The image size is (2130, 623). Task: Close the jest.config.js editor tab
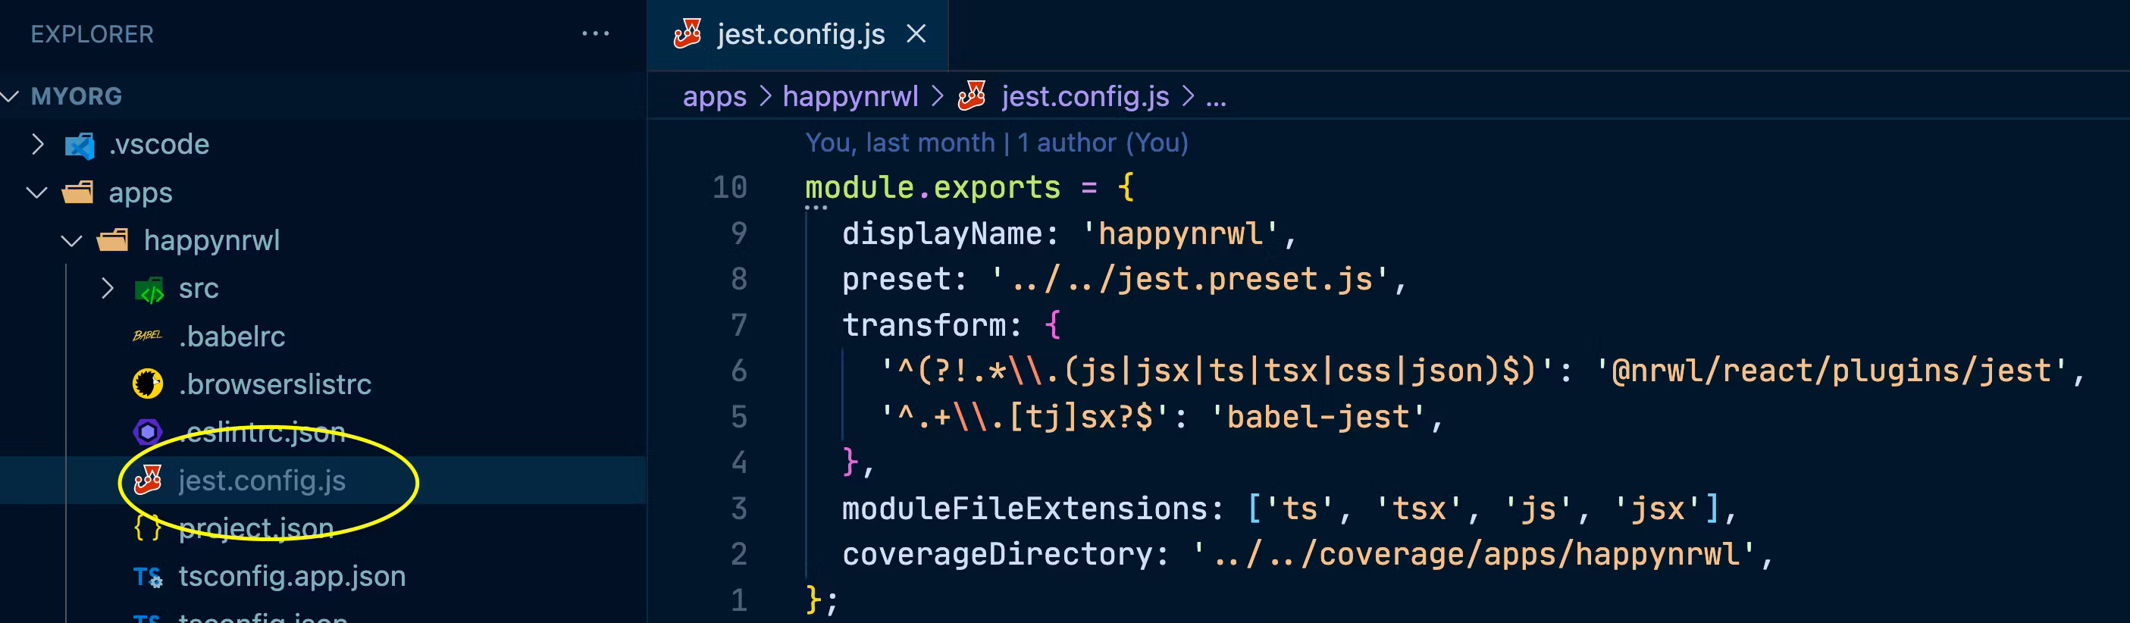916,34
